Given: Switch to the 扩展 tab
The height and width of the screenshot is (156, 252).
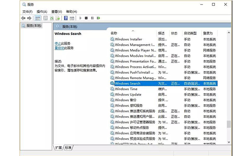Looking at the screenshot, I should (58, 148).
